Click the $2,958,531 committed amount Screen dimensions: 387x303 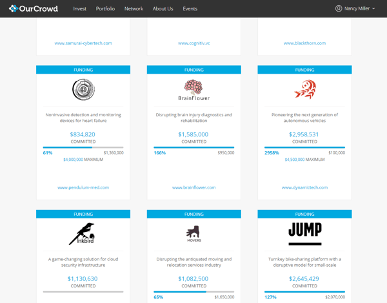point(304,134)
